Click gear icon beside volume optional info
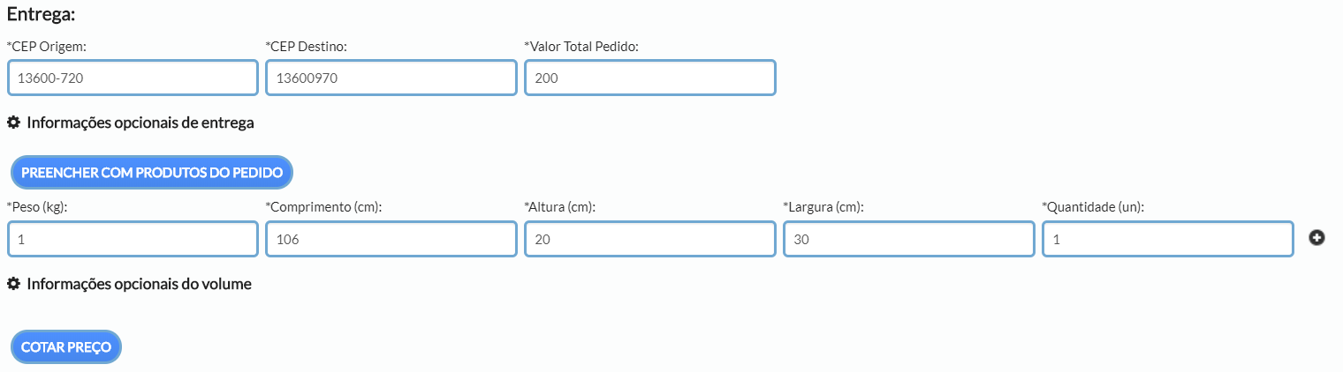 (x=13, y=284)
